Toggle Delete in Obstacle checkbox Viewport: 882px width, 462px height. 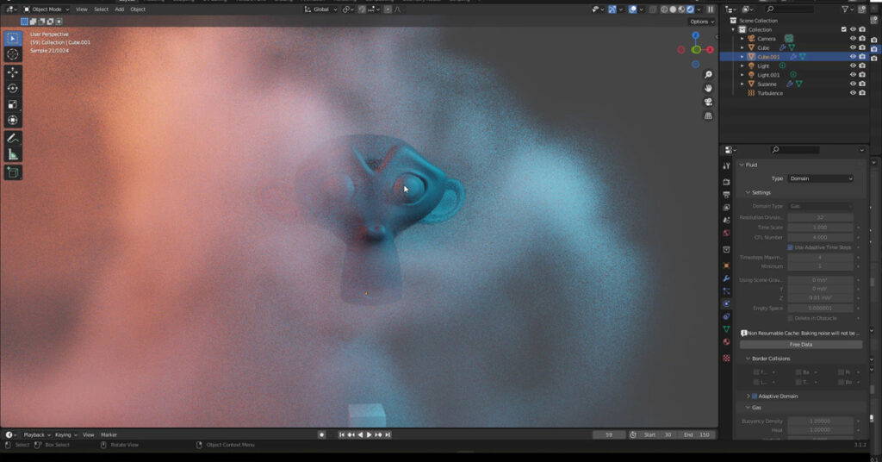[791, 319]
